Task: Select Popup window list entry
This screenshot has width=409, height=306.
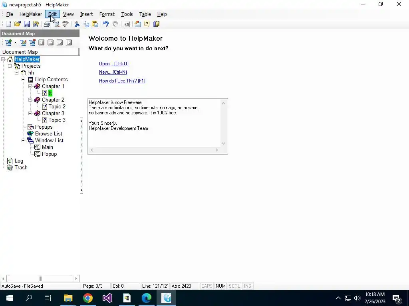Action: pyautogui.click(x=49, y=154)
